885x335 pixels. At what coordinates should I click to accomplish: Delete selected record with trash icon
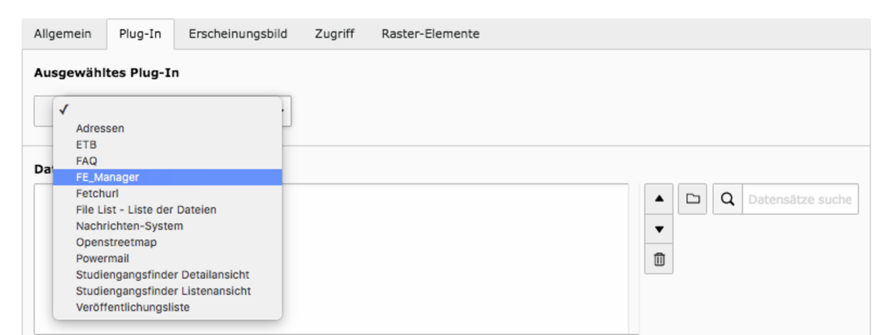tap(659, 259)
